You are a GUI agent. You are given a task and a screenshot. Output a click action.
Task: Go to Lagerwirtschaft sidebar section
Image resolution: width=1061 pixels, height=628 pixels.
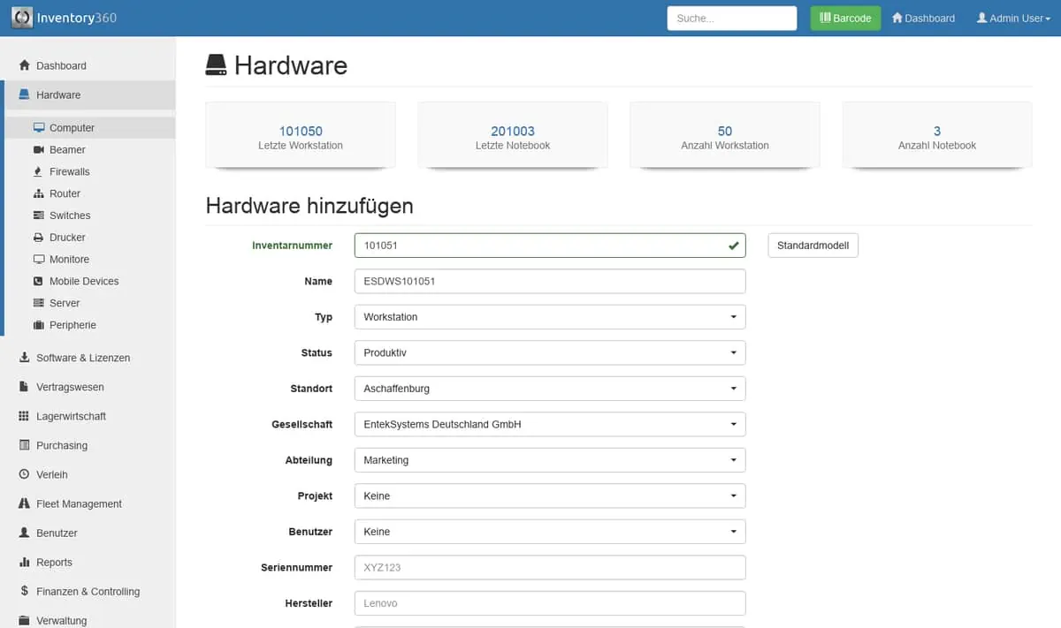pyautogui.click(x=71, y=416)
